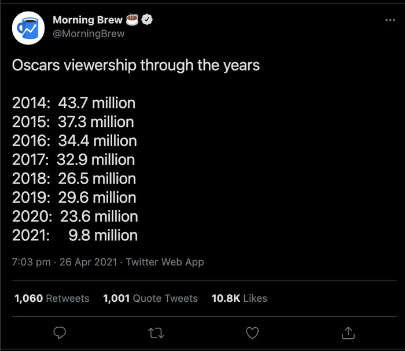View the 1,001 Quote Tweets list

click(x=150, y=298)
